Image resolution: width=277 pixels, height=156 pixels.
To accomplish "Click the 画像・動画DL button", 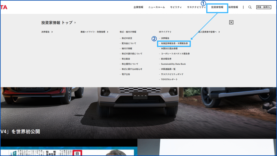I will tap(263, 7).
